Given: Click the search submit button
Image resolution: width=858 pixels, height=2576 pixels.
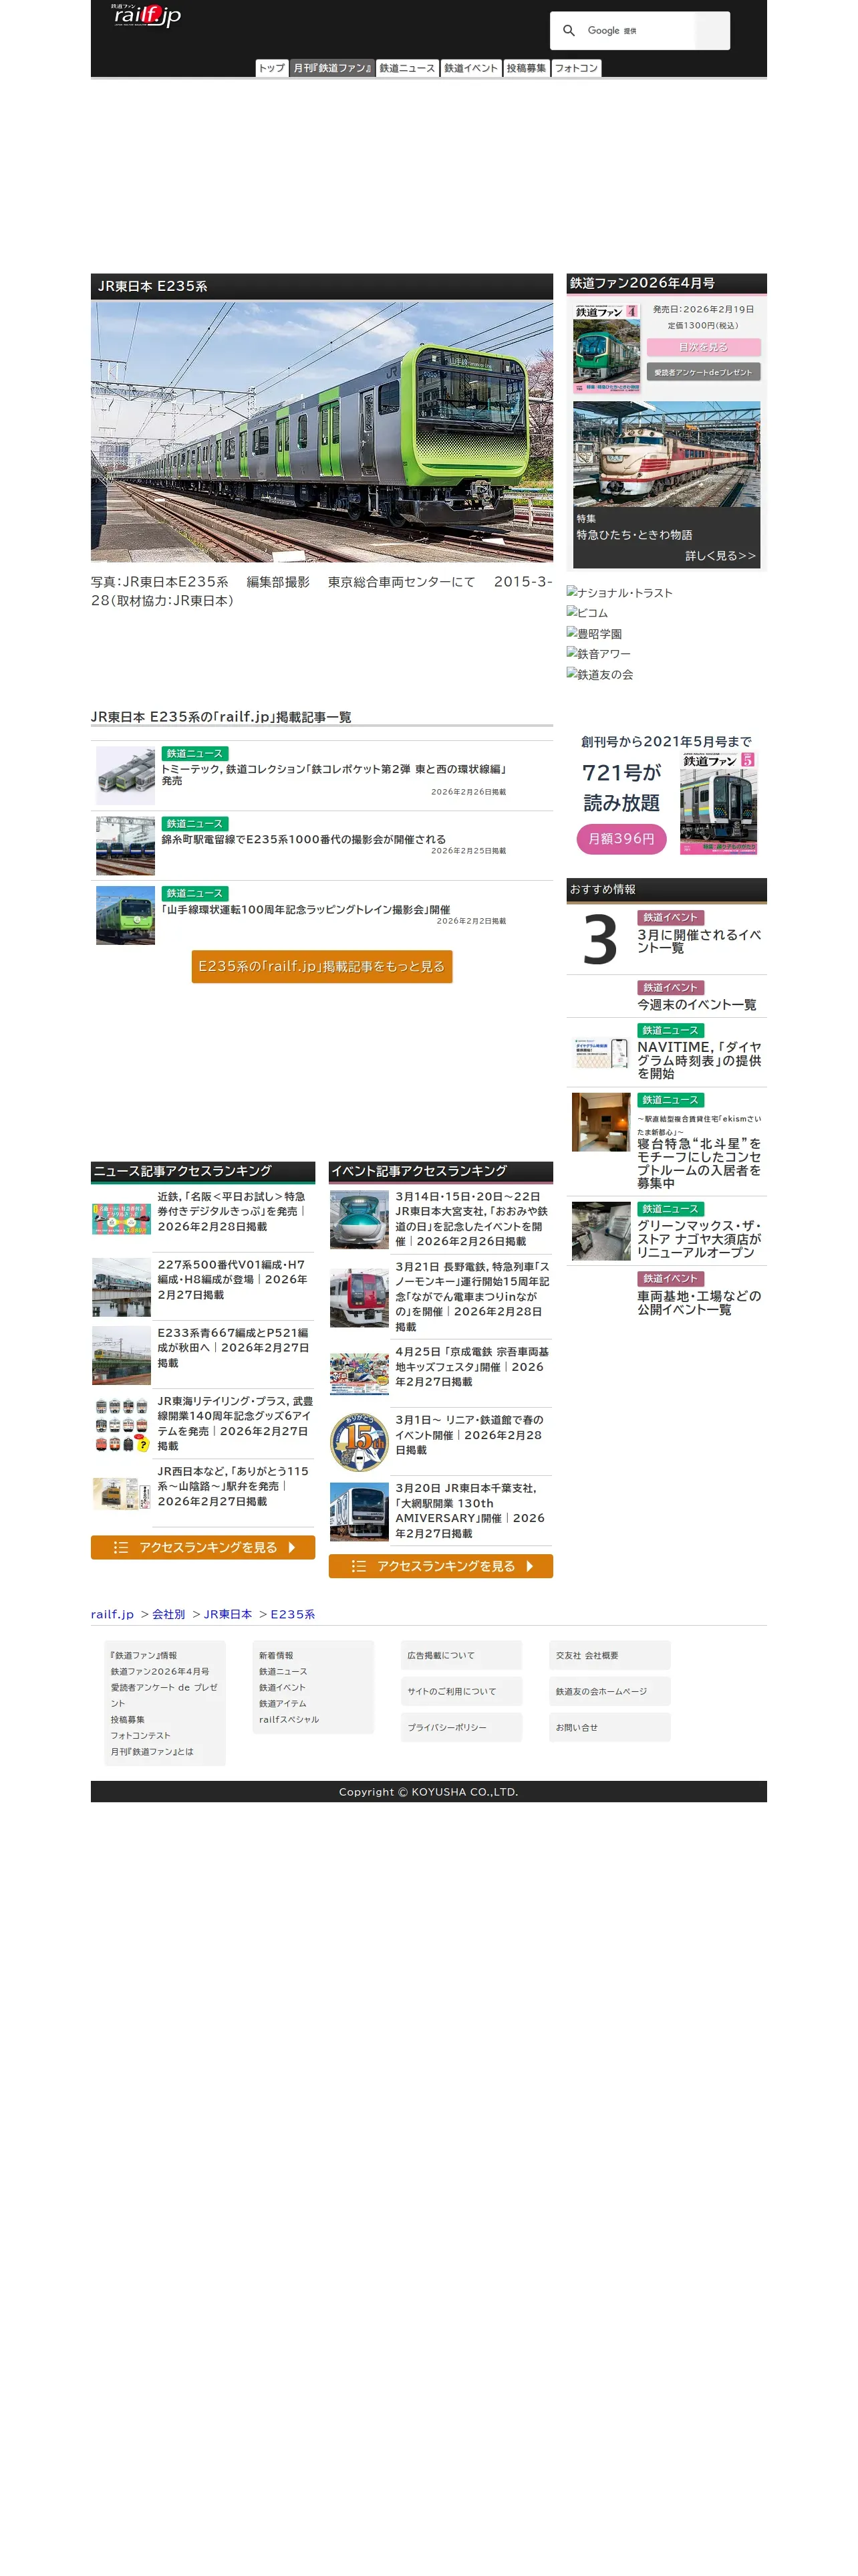Looking at the screenshot, I should [712, 31].
